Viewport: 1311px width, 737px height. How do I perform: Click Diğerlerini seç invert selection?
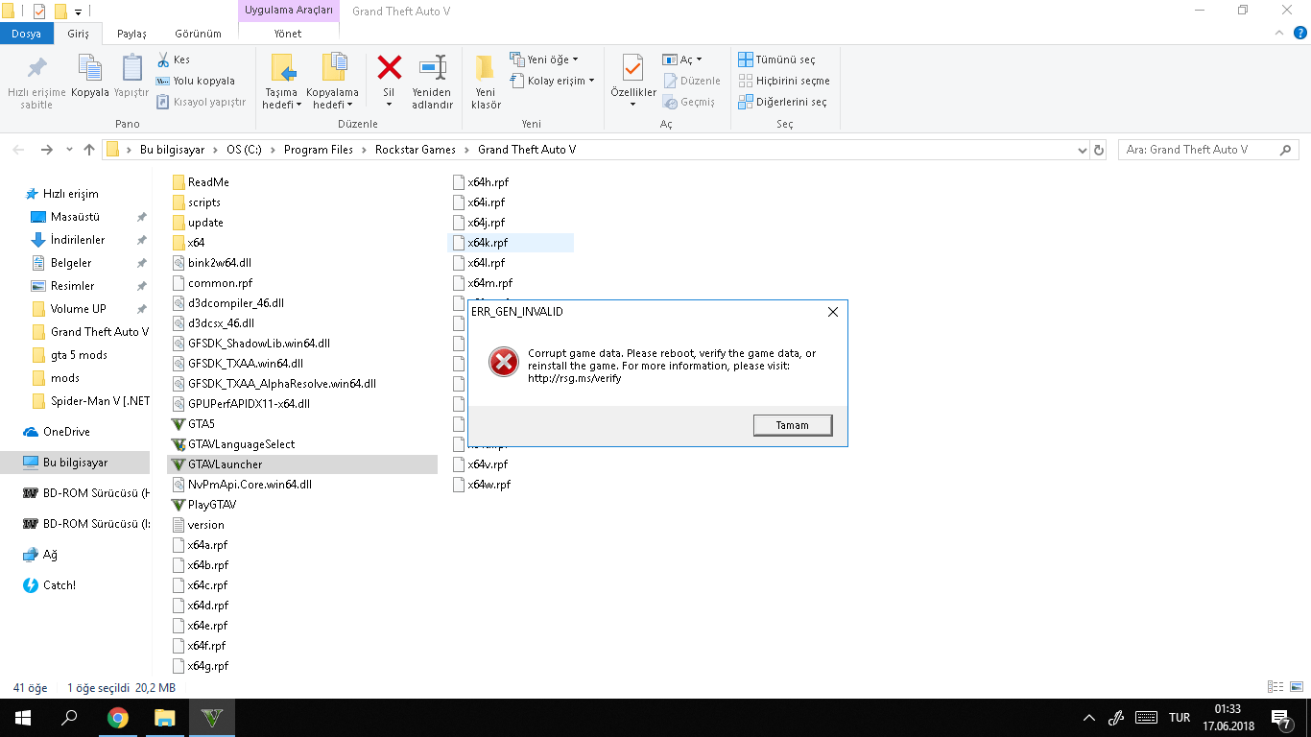tap(782, 102)
